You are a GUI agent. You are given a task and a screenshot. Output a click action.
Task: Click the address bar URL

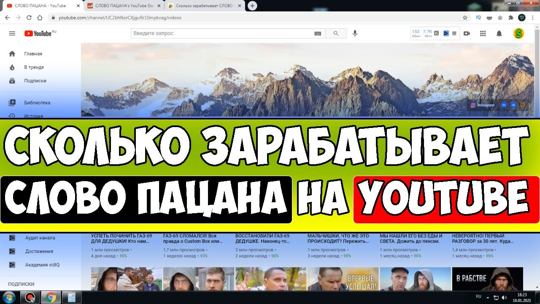[120, 18]
